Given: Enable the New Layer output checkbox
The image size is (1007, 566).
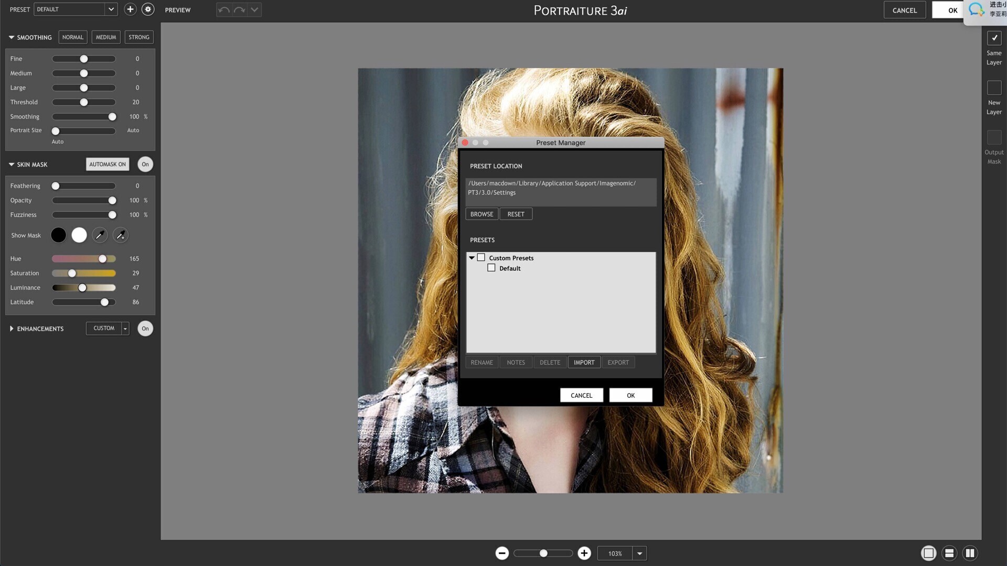Looking at the screenshot, I should tap(994, 88).
